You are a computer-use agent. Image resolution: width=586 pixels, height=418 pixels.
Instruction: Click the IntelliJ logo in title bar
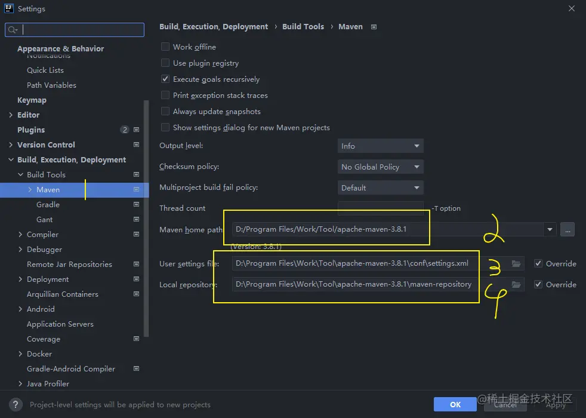(9, 8)
